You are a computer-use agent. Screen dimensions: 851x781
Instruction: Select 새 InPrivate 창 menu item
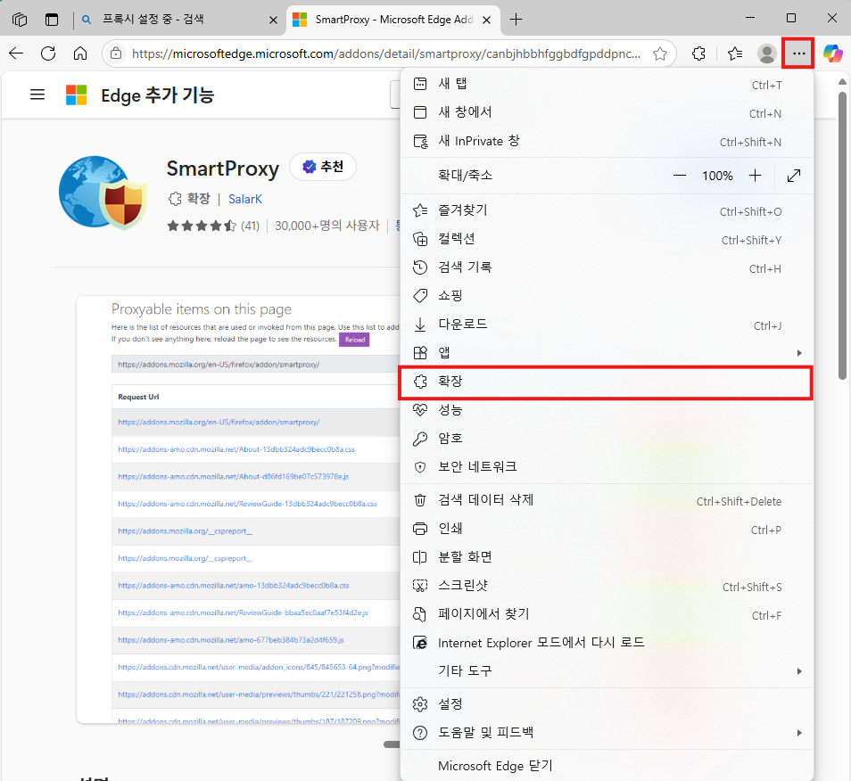pyautogui.click(x=607, y=142)
